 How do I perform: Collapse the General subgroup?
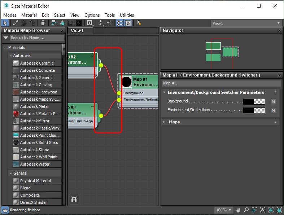11,173
